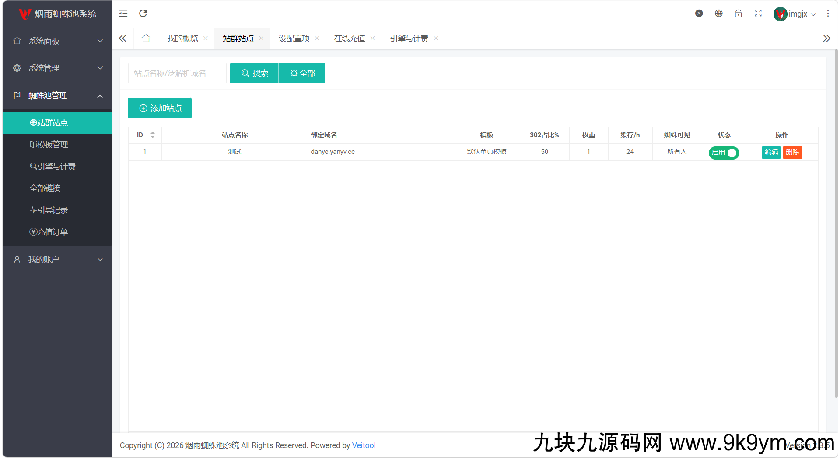Image resolution: width=840 pixels, height=459 pixels.
Task: Click the refresh page icon
Action: pyautogui.click(x=143, y=14)
